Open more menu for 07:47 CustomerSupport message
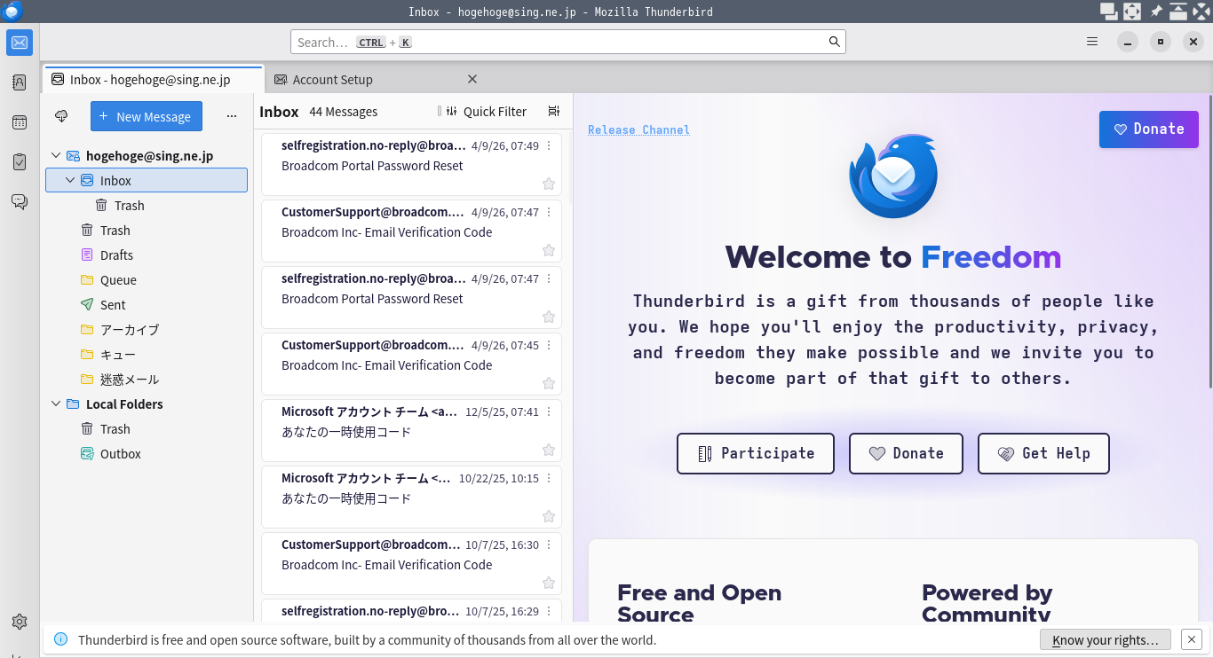The height and width of the screenshot is (658, 1213). point(549,212)
